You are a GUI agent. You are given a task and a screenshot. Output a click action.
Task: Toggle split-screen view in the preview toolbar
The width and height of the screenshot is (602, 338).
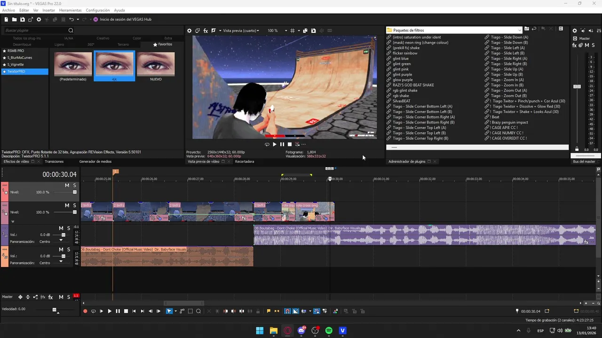214,31
